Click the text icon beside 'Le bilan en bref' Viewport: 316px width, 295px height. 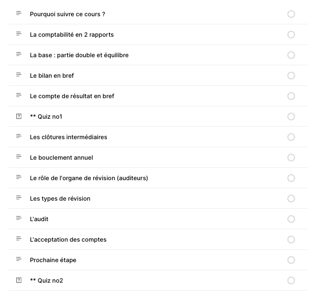pyautogui.click(x=19, y=75)
